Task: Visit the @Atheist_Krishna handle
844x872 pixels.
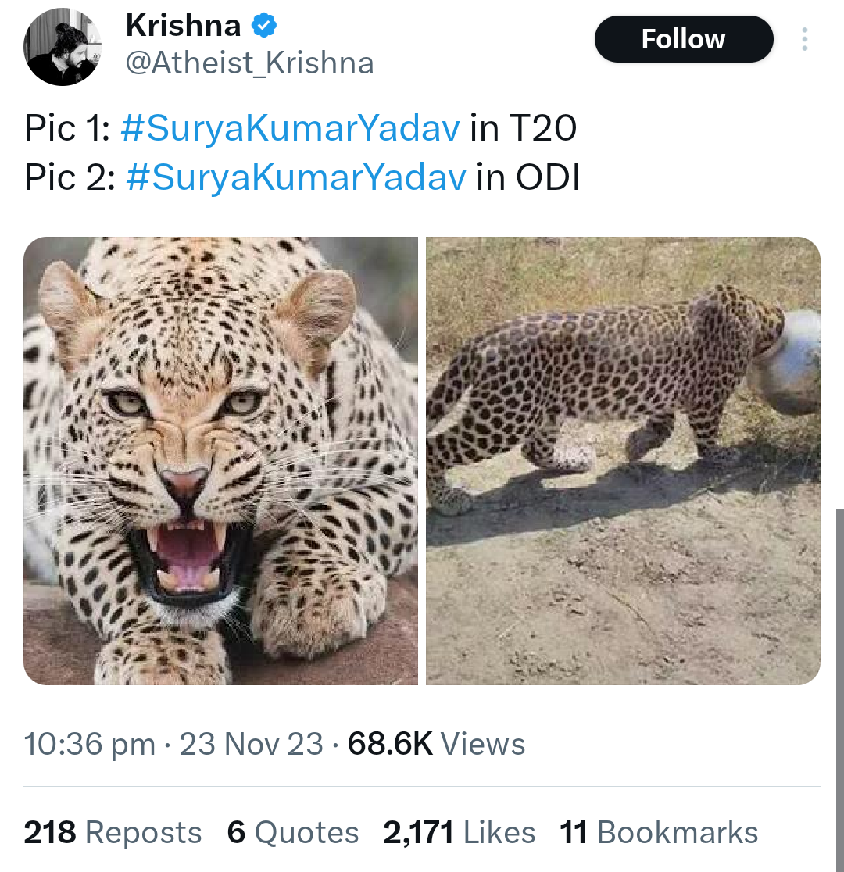Action: tap(249, 63)
